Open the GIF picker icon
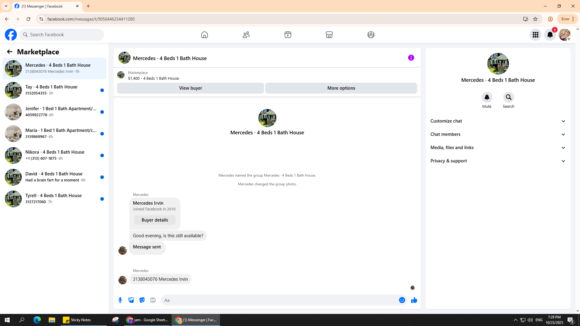 click(x=153, y=300)
